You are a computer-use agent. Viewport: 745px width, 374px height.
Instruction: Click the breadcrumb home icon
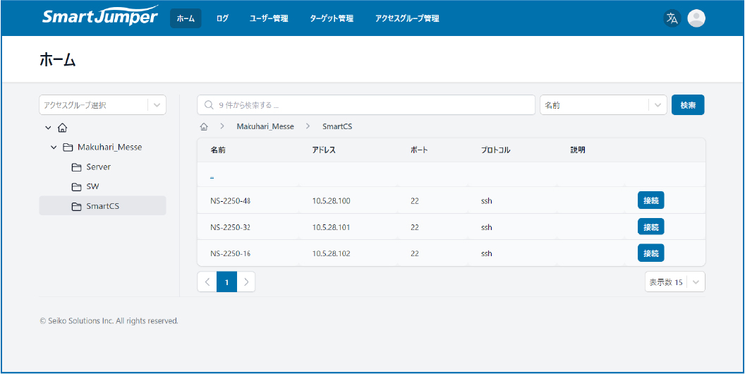click(205, 127)
